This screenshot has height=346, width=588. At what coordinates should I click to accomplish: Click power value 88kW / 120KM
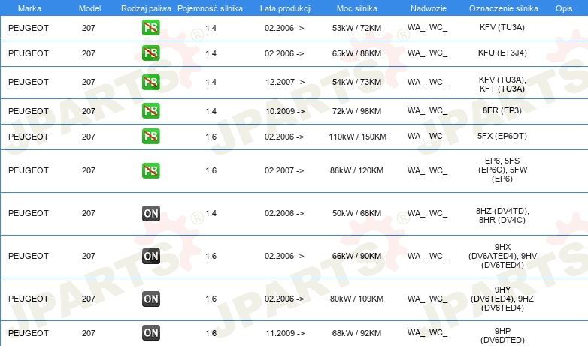(356, 171)
